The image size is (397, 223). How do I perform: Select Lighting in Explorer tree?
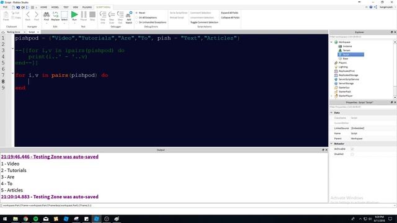click(343, 67)
